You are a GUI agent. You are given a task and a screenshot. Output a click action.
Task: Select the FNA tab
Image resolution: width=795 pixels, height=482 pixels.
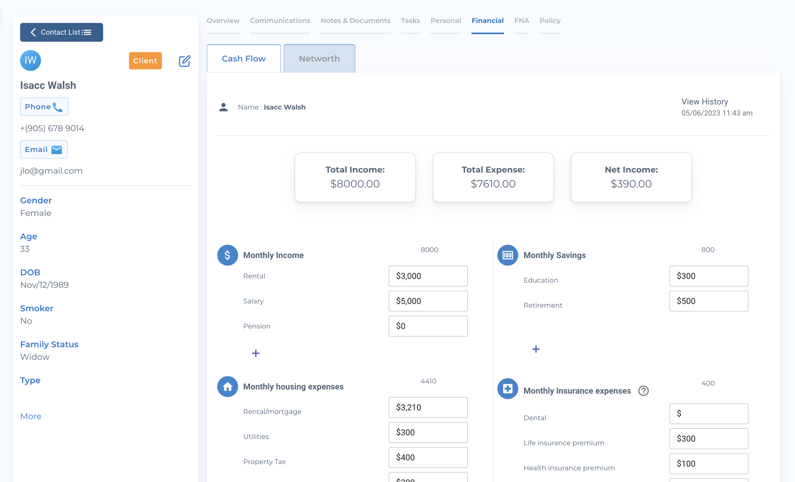tap(521, 20)
